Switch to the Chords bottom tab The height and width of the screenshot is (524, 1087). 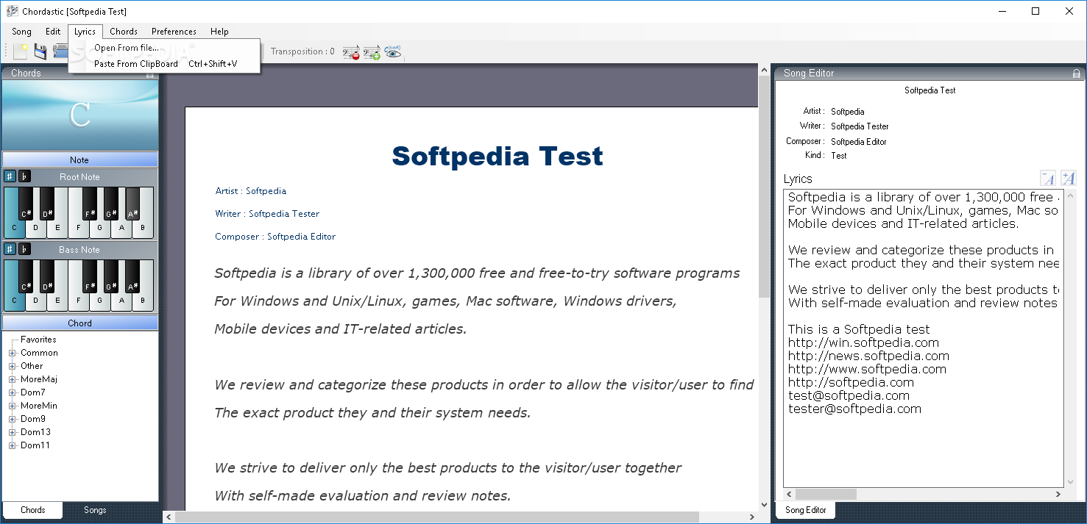point(32,510)
